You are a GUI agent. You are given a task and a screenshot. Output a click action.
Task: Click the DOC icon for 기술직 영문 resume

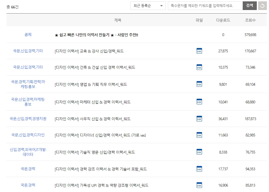199,152
